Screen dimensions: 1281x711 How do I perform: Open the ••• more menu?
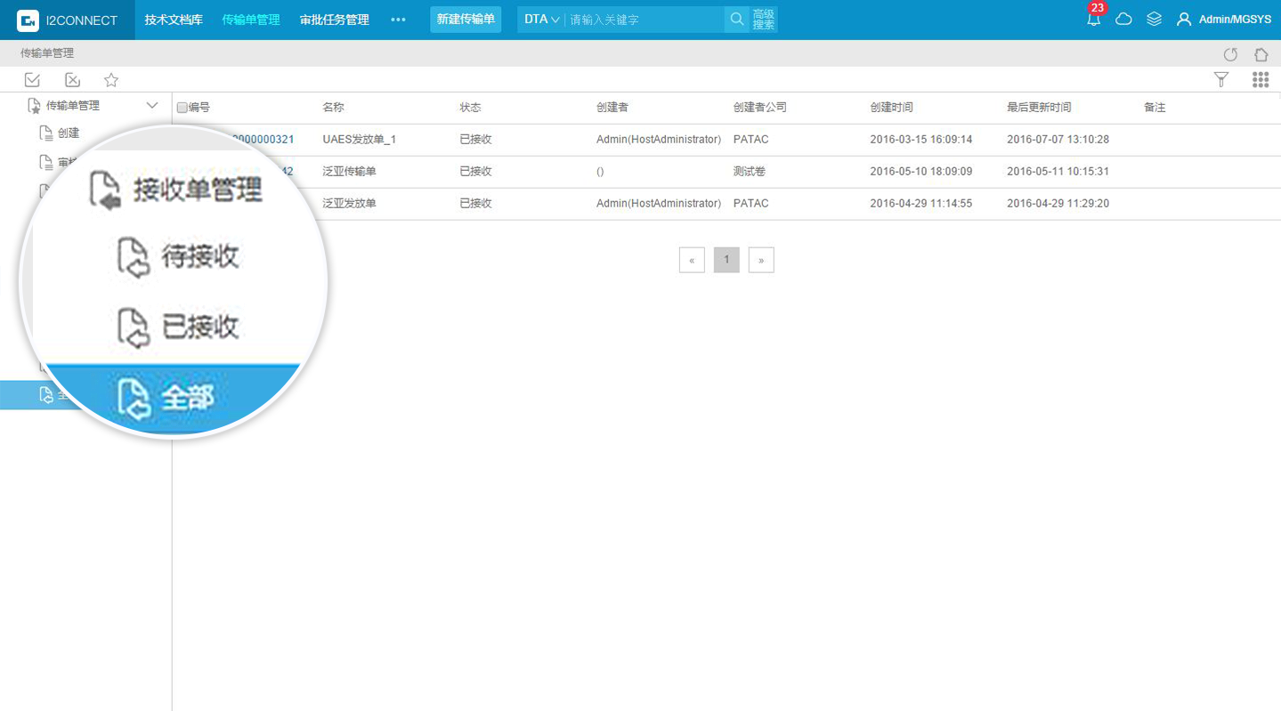398,20
